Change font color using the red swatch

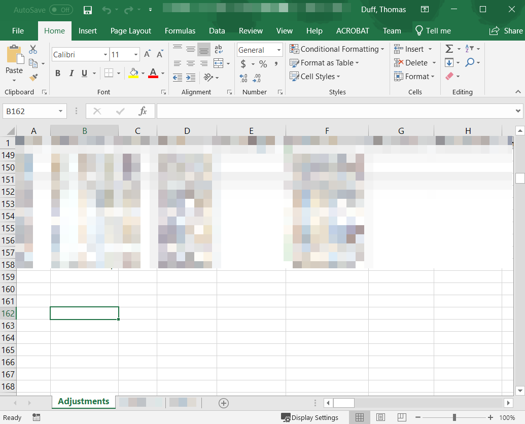coord(153,73)
